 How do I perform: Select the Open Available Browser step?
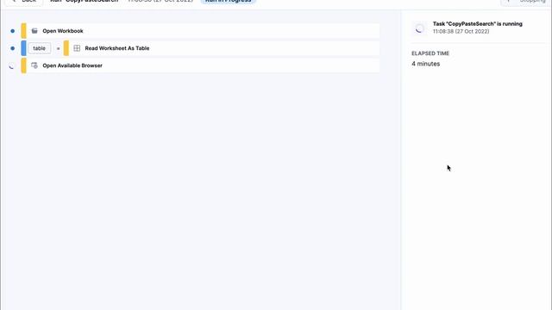coord(200,65)
